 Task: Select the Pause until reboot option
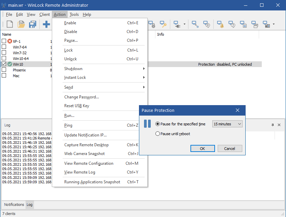click(157, 133)
